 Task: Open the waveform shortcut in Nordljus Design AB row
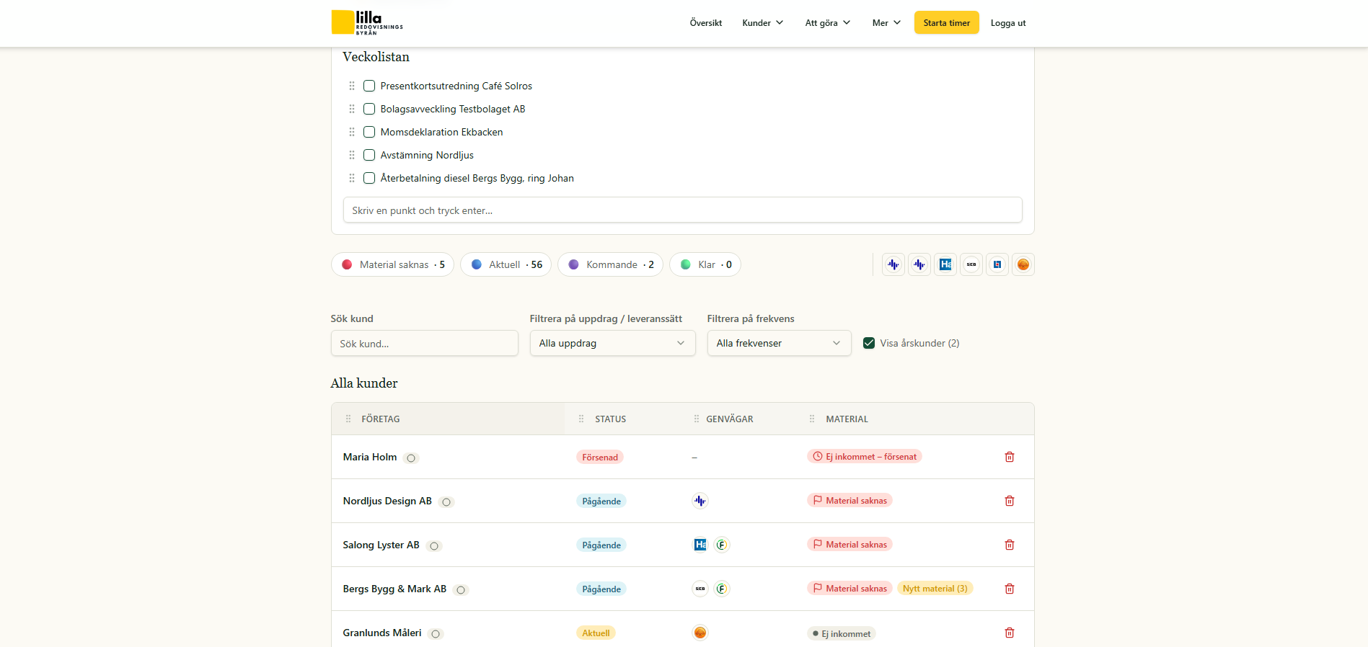[700, 501]
